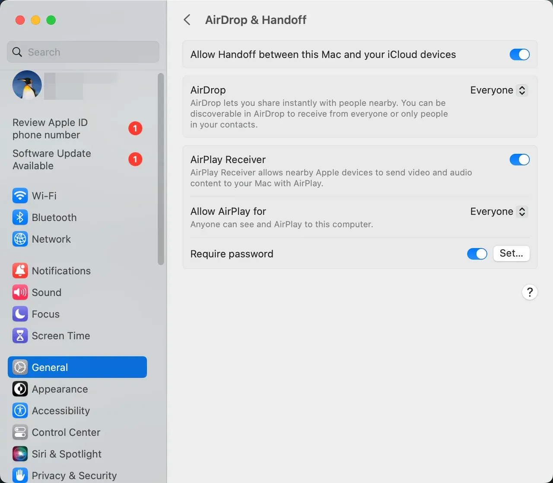The height and width of the screenshot is (483, 553).
Task: Click the Privacy & Security hand icon
Action: pyautogui.click(x=20, y=475)
